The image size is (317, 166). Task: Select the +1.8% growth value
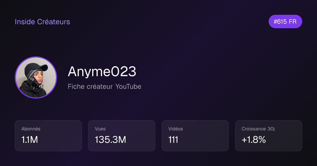(254, 140)
